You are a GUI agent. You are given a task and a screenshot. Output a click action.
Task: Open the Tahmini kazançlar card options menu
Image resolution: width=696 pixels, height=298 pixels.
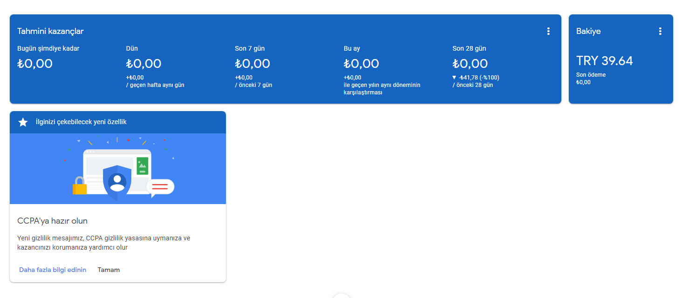coord(548,31)
